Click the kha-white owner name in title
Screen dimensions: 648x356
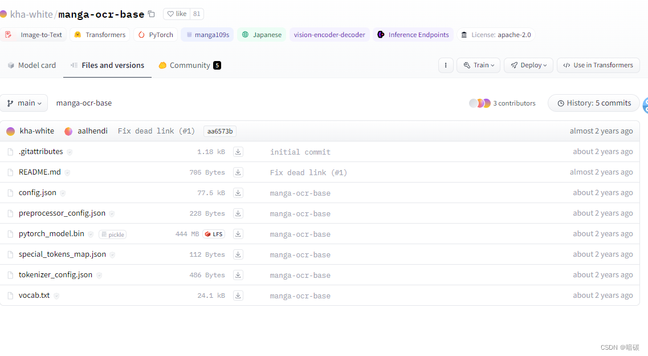[31, 14]
